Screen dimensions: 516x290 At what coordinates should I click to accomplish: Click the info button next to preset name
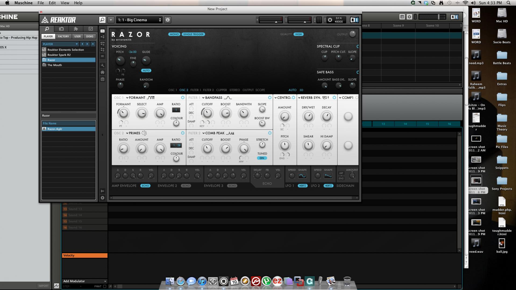[168, 20]
